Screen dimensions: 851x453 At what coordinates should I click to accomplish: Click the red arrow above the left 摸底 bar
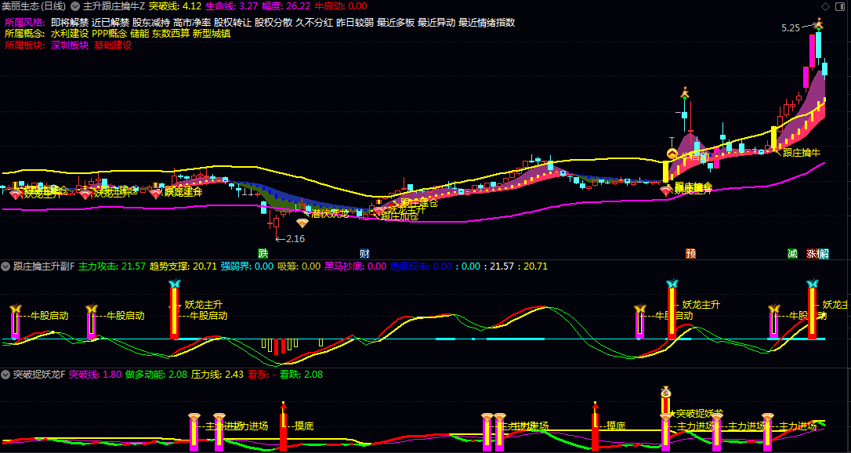[283, 407]
